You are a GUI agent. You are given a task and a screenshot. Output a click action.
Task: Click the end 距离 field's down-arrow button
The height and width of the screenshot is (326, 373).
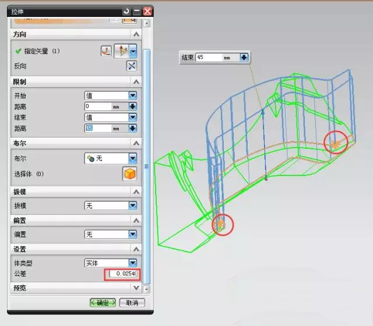[132, 128]
